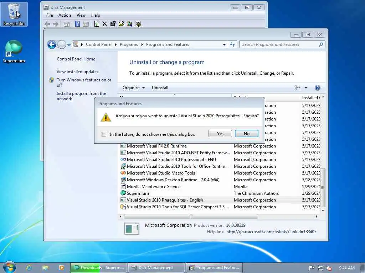Click the blue help question mark icon
This screenshot has height=273, width=365.
(317, 88)
